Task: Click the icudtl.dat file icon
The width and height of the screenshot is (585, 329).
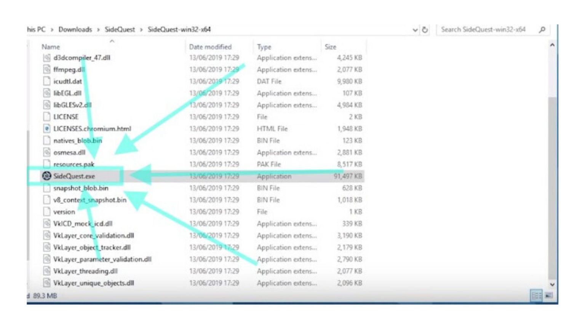Action: coord(46,81)
